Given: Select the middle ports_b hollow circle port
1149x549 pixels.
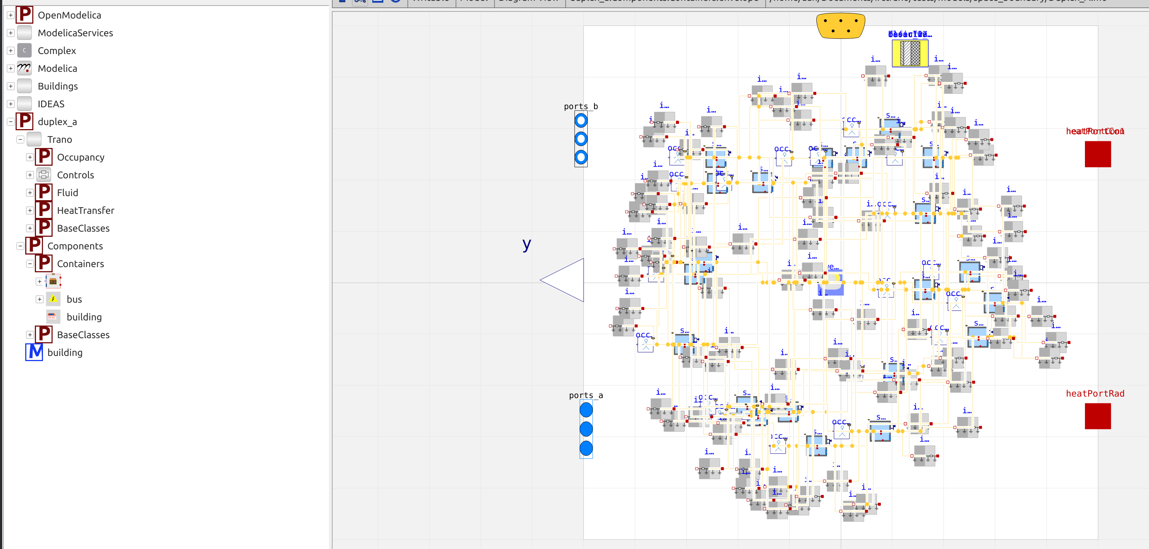Looking at the screenshot, I should [581, 139].
